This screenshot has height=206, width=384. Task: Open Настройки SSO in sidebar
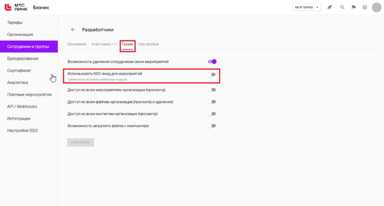click(x=22, y=130)
